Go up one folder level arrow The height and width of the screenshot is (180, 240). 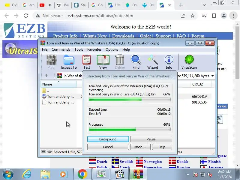coord(46,76)
